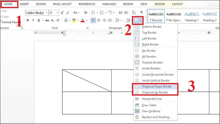Insert Horizontal Line from menu

[x=156, y=99]
